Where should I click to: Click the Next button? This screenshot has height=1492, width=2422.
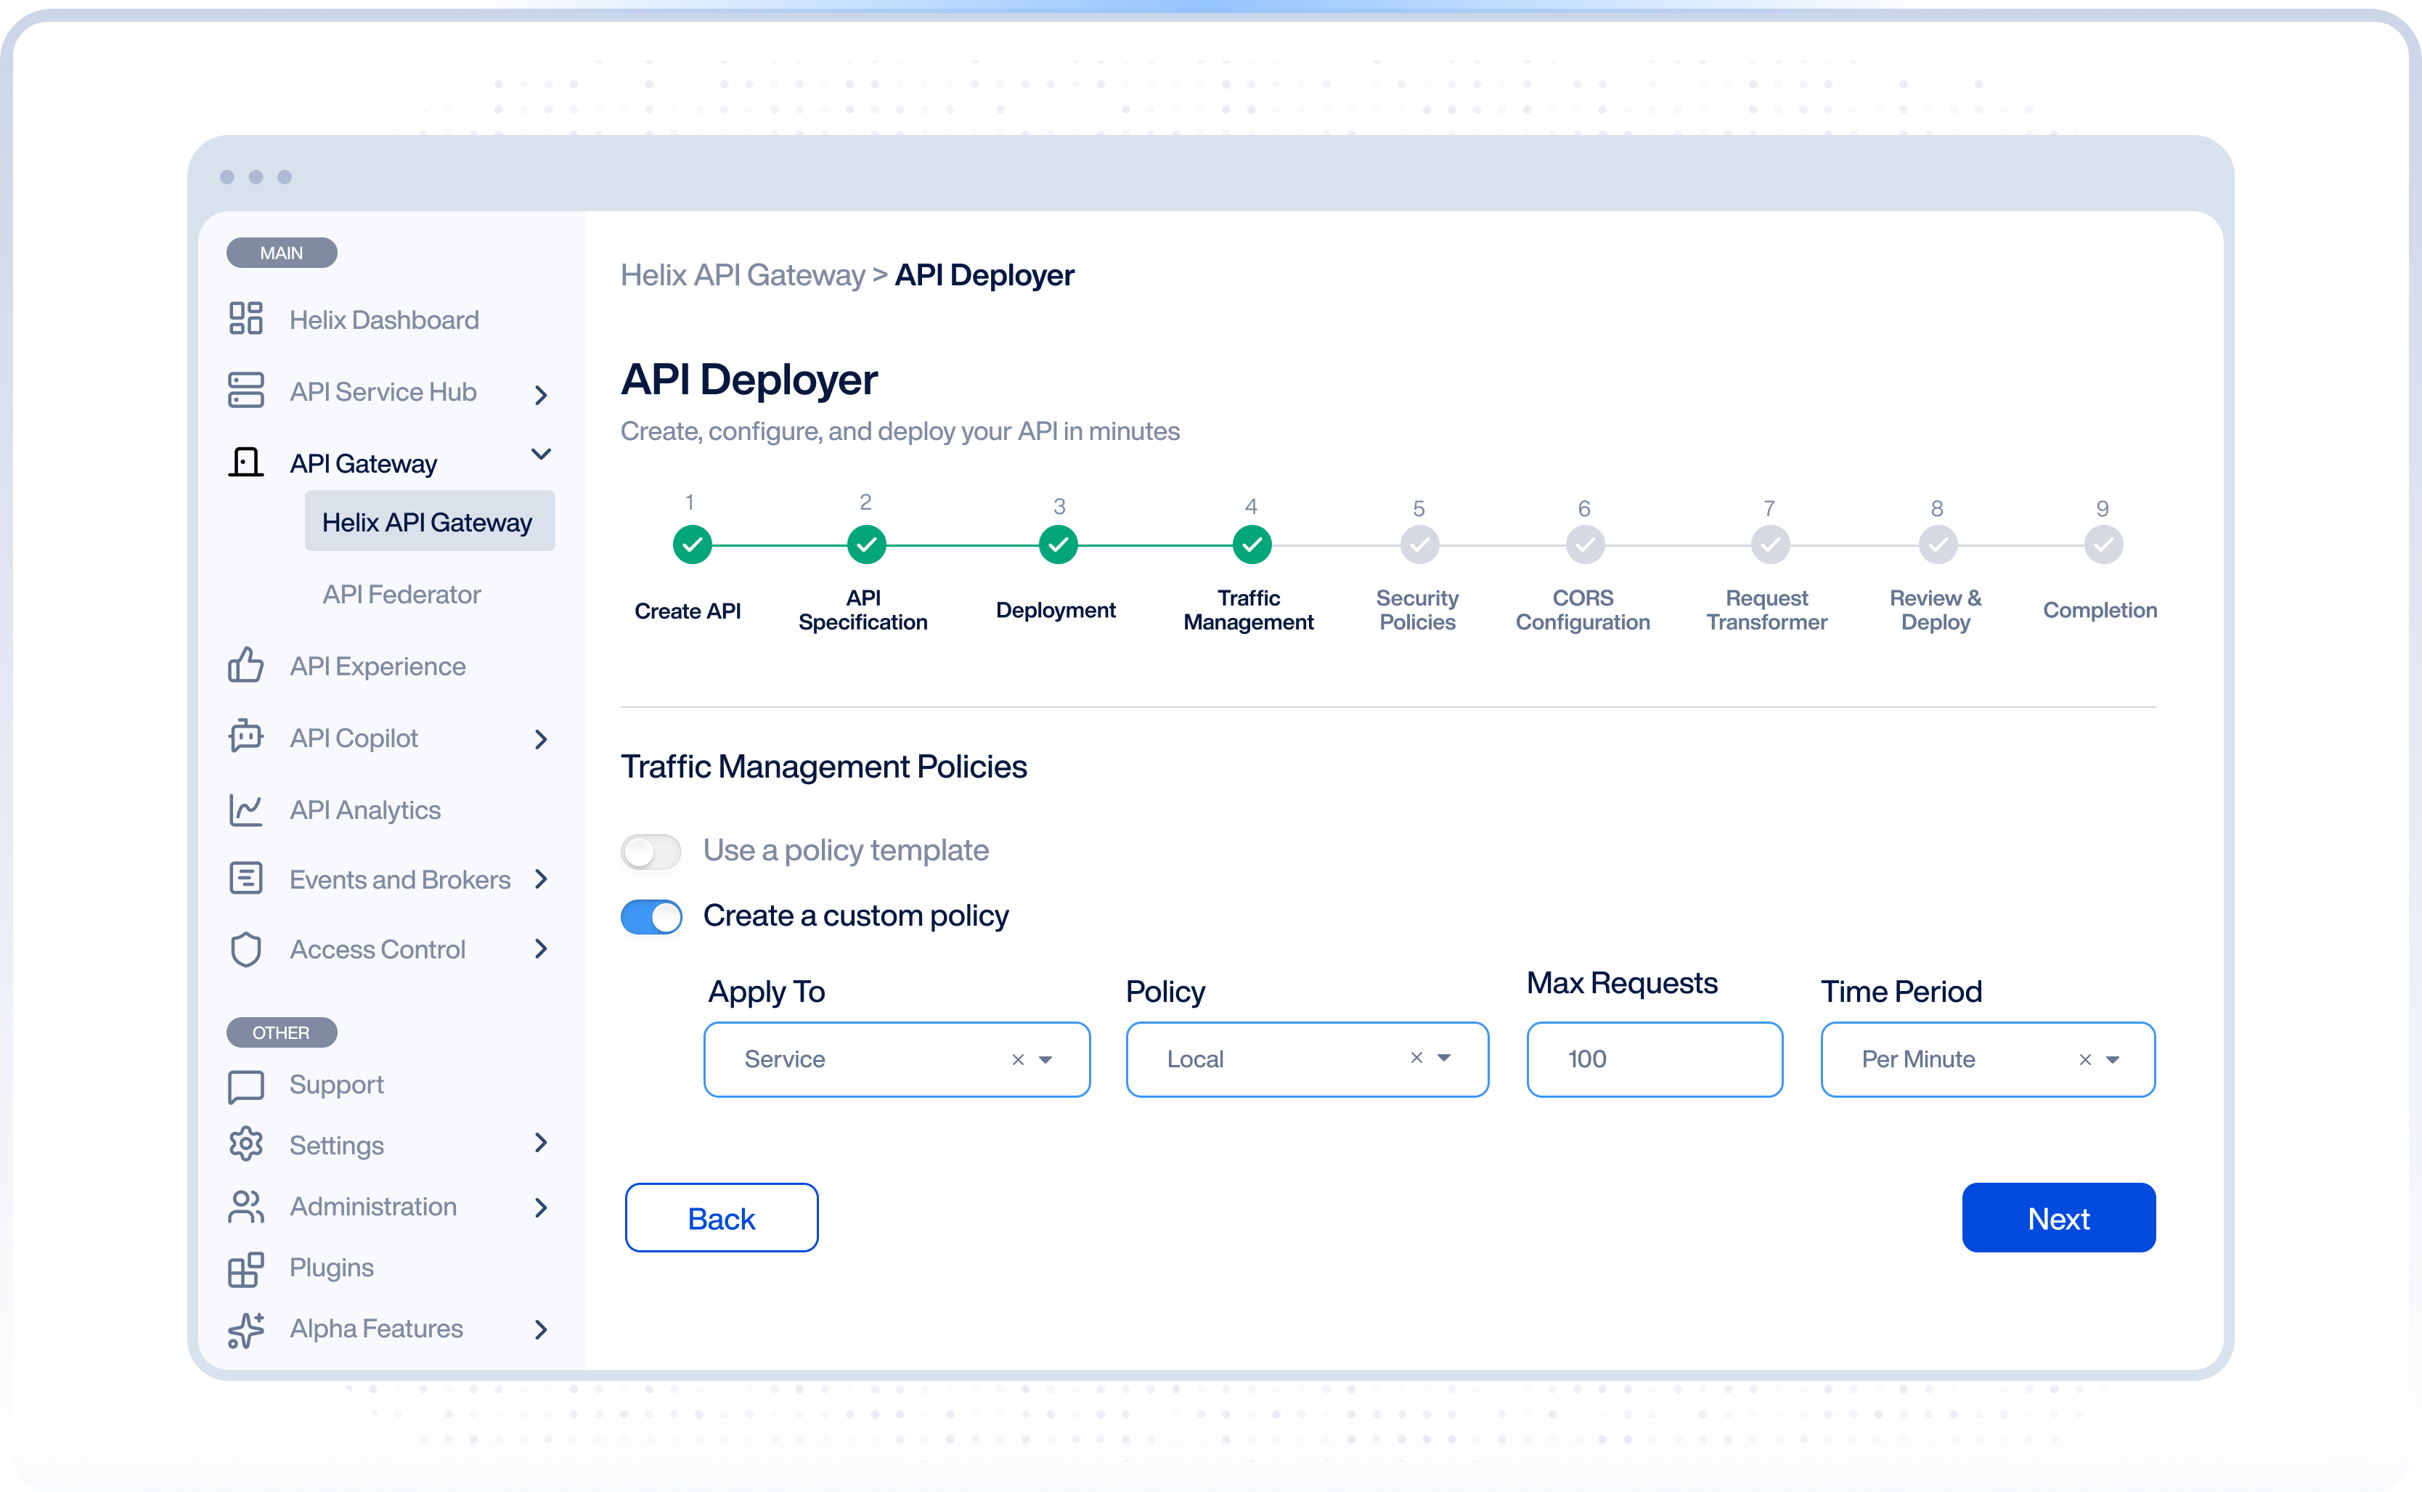(2058, 1218)
